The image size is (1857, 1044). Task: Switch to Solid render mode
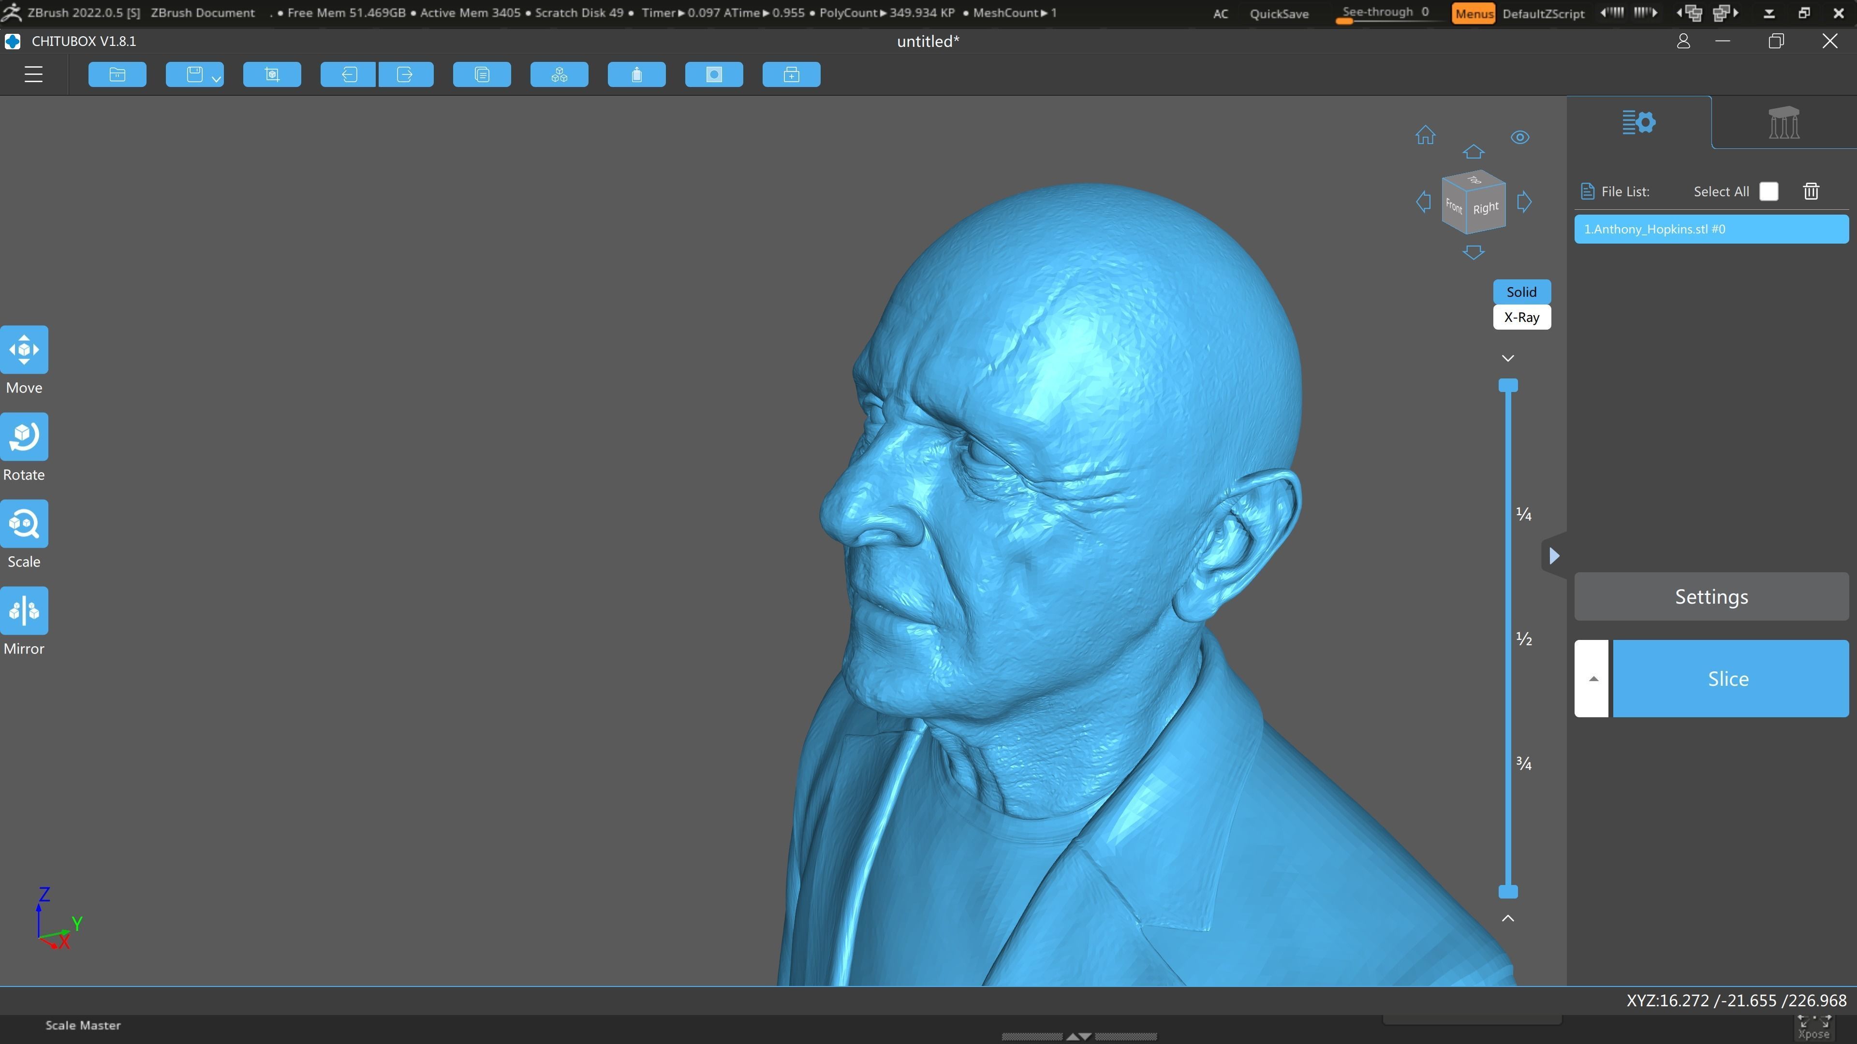1521,292
